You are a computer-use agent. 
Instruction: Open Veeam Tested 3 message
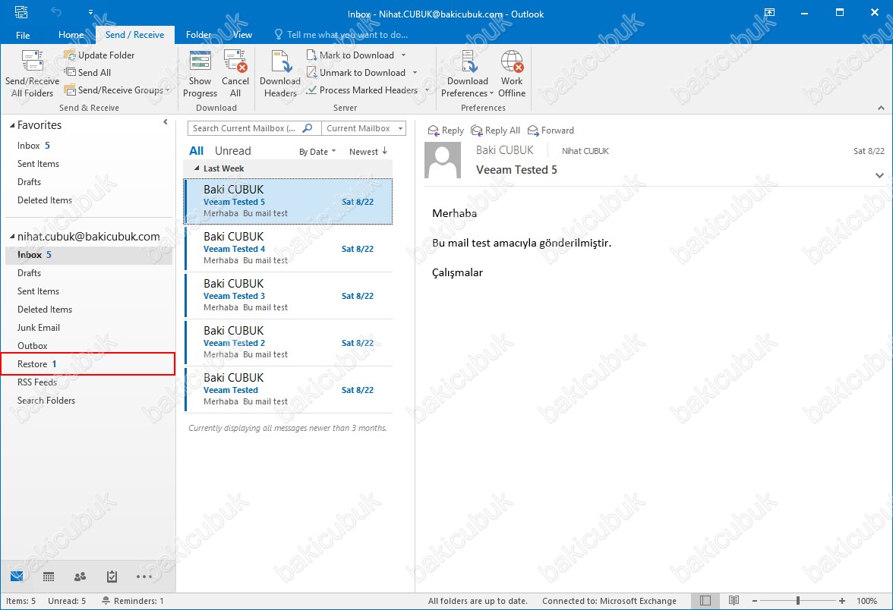click(289, 295)
